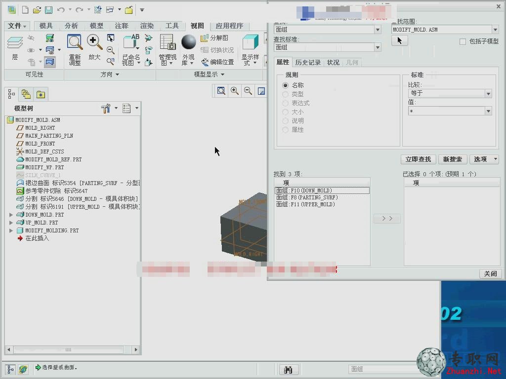Image resolution: width=506 pixels, height=379 pixels.
Task: Click Zoom In icon in graphics toolbar
Action: [235, 91]
